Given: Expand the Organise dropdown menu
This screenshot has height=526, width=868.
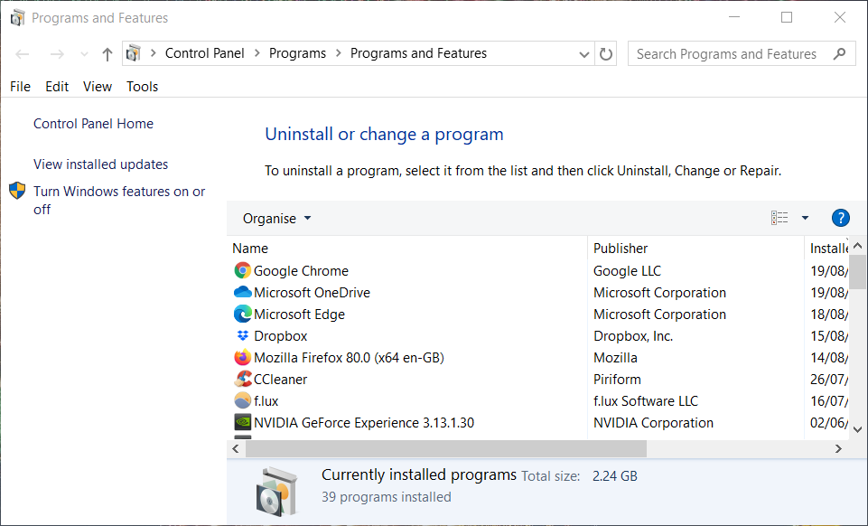Looking at the screenshot, I should pos(276,219).
